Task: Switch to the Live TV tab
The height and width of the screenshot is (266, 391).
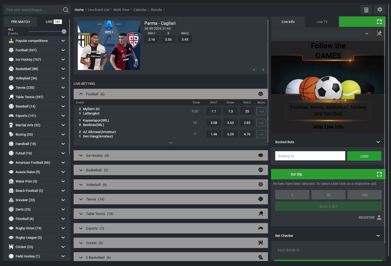Action: (x=322, y=22)
